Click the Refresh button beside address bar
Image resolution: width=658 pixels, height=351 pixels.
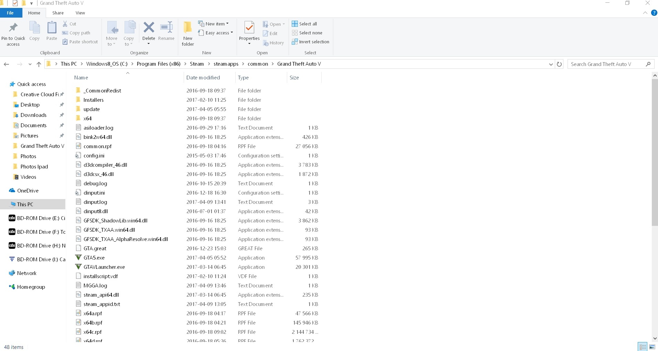(x=559, y=64)
